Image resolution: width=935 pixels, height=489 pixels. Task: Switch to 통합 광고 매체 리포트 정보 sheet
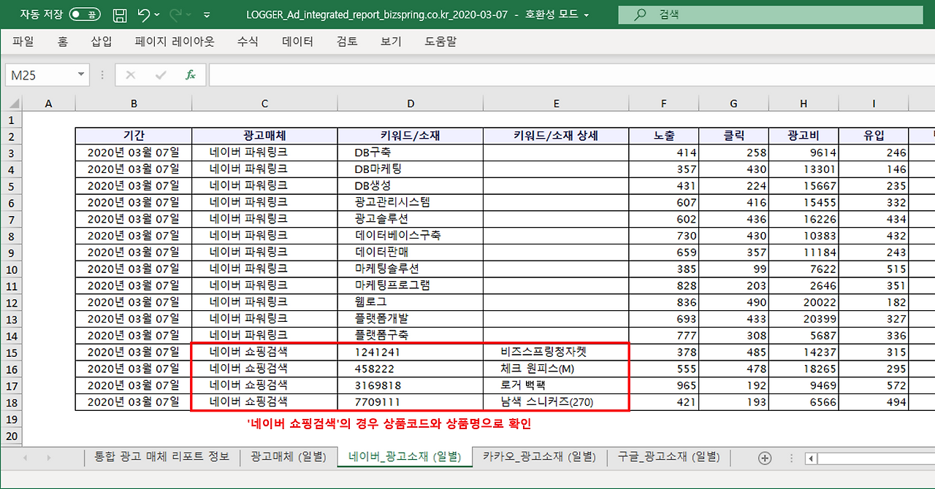click(x=162, y=457)
